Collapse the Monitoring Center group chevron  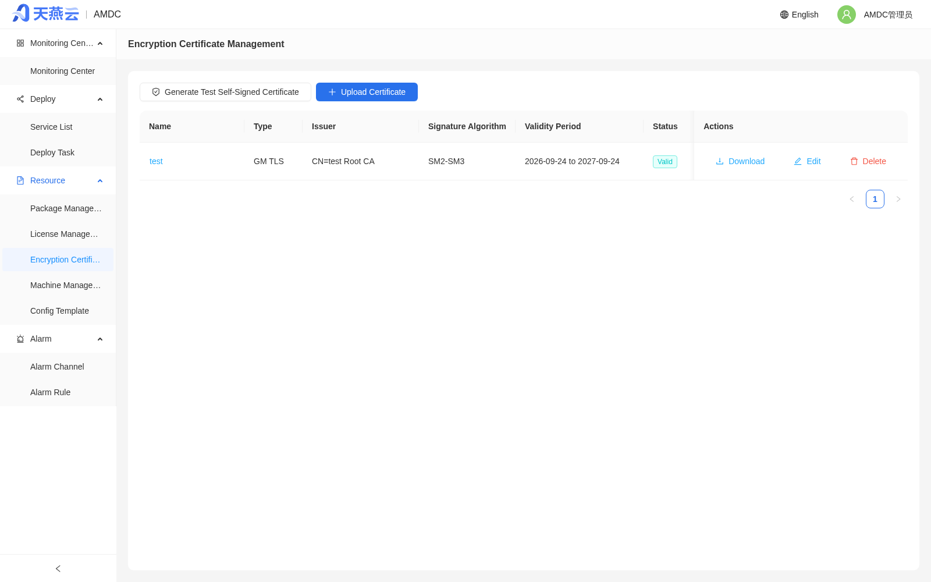(x=100, y=44)
